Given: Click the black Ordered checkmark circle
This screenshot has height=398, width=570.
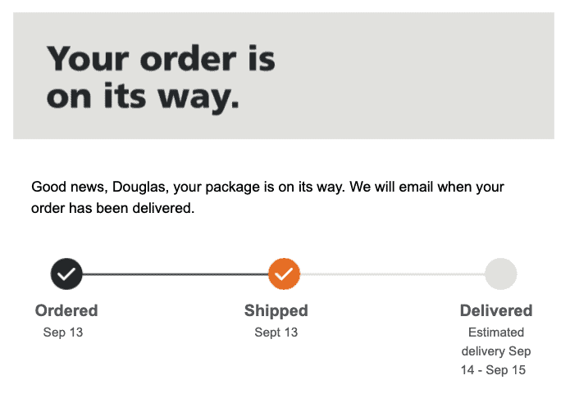Looking at the screenshot, I should pyautogui.click(x=66, y=274).
